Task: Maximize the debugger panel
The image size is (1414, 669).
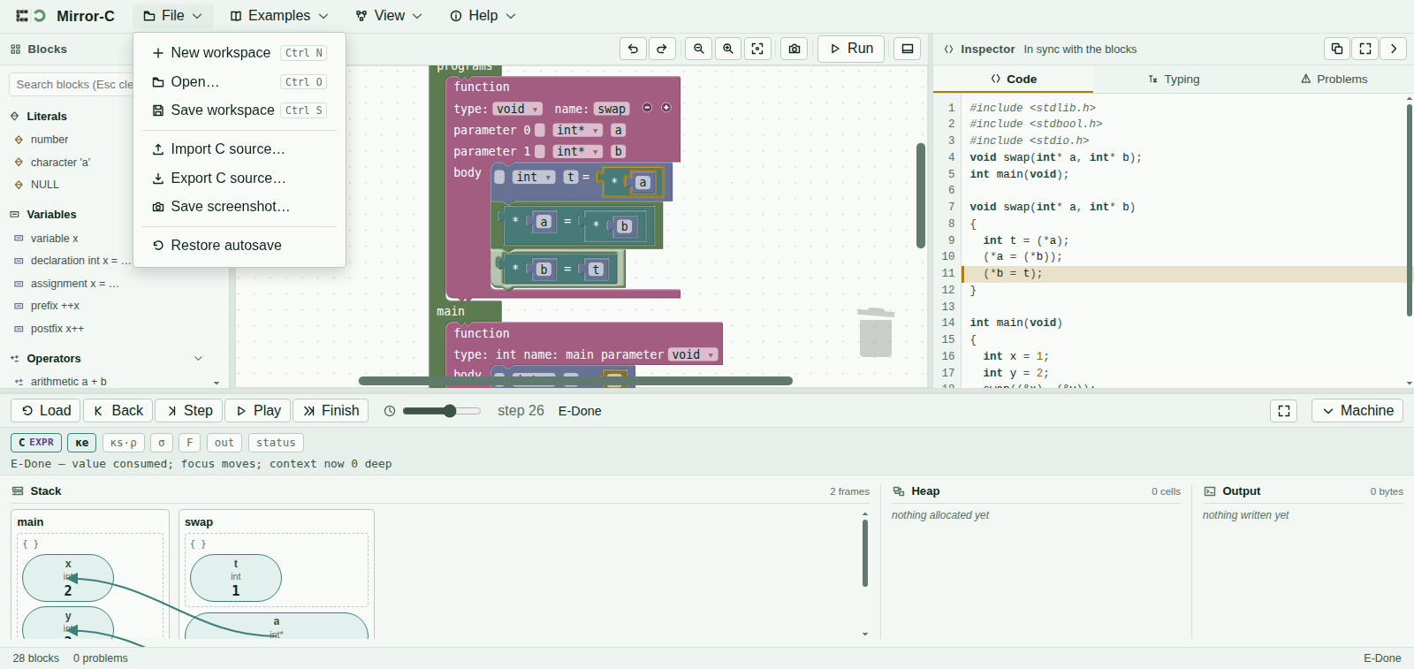Action: tap(1284, 411)
